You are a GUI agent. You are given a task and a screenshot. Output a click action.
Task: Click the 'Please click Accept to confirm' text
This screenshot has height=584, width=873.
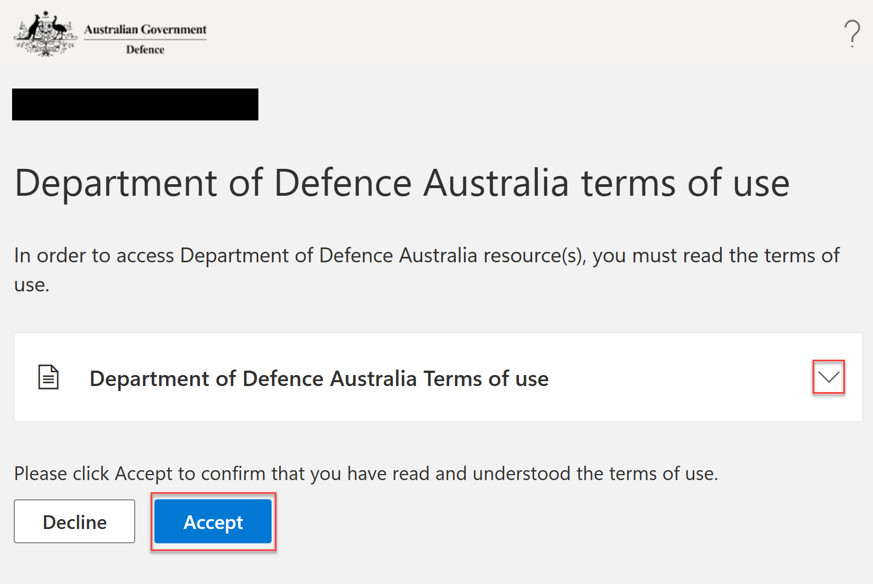point(140,473)
